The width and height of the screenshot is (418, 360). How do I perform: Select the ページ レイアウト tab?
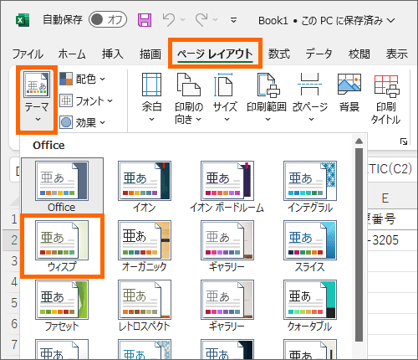coord(215,54)
